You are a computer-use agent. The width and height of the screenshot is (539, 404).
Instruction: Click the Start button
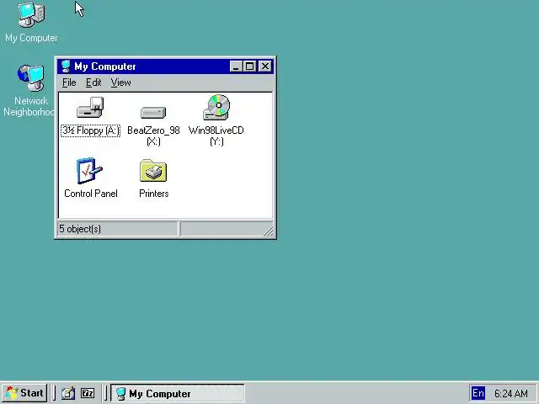point(24,393)
